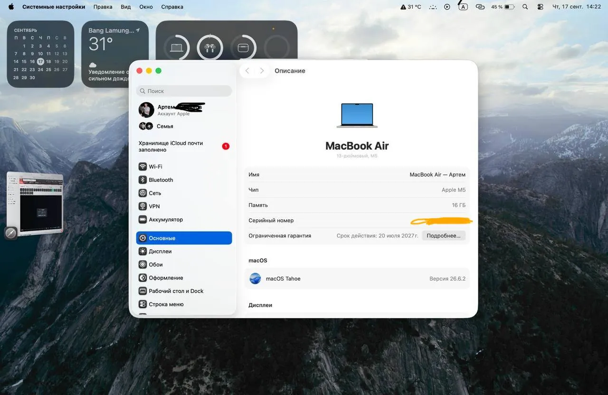The width and height of the screenshot is (608, 395).
Task: Click the Подробнее… warranty button
Action: (444, 235)
